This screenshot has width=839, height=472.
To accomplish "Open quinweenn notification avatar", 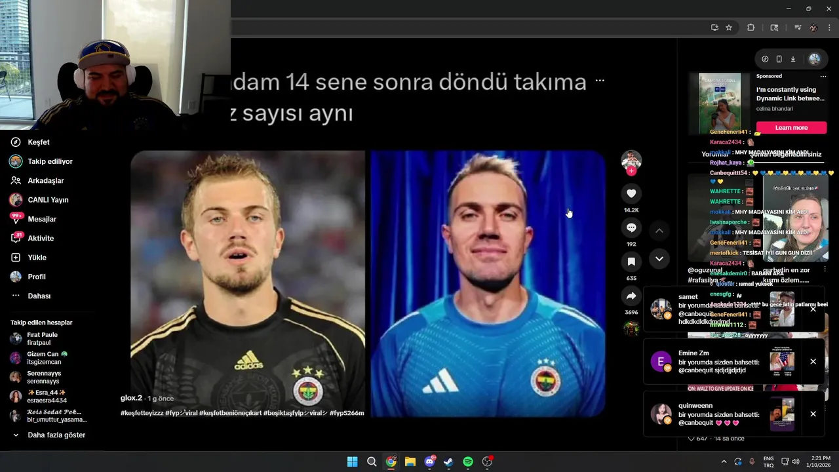I will tap(661, 414).
